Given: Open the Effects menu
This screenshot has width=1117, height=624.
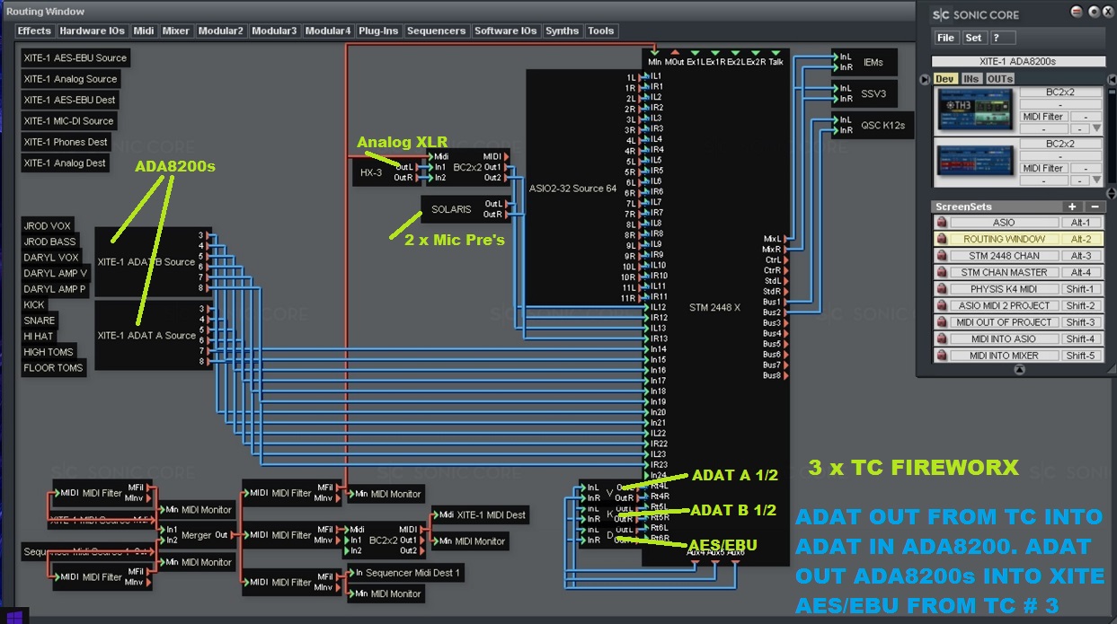Looking at the screenshot, I should point(34,31).
